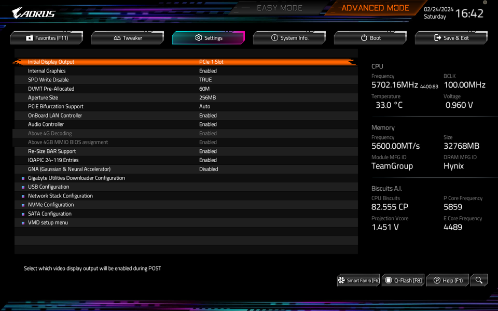Screen dimensions: 498x311
Task: Click CPU temperature 33.0 °C reading
Action: tap(389, 105)
